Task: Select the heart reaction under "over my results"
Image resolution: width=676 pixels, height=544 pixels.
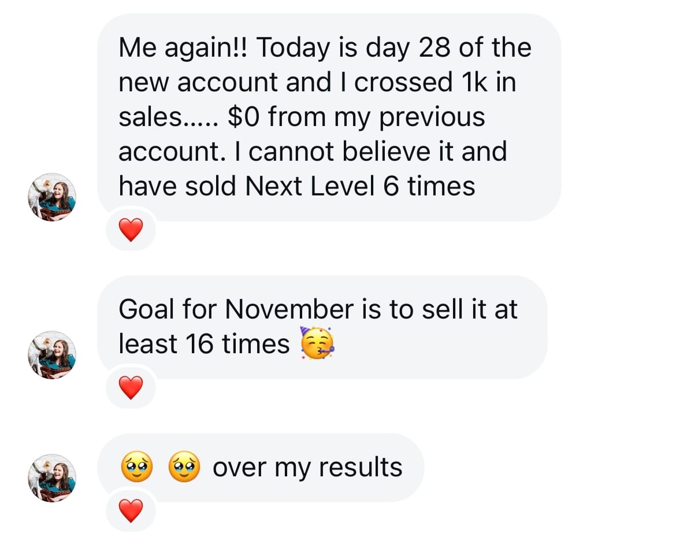Action: 131,510
